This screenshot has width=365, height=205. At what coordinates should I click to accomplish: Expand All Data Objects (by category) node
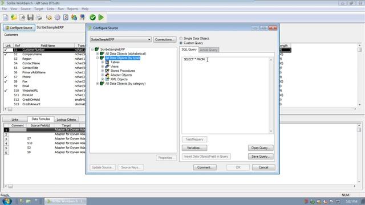pyautogui.click(x=98, y=84)
